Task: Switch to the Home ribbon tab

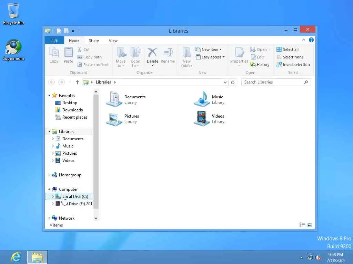Action: pyautogui.click(x=74, y=41)
